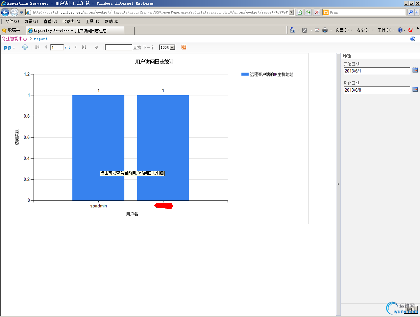The height and width of the screenshot is (317, 420).
Task: Open the 查看(V) menu
Action: pos(50,21)
